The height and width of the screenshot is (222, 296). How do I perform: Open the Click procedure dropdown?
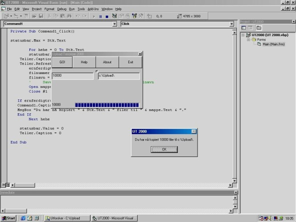coord(232,24)
